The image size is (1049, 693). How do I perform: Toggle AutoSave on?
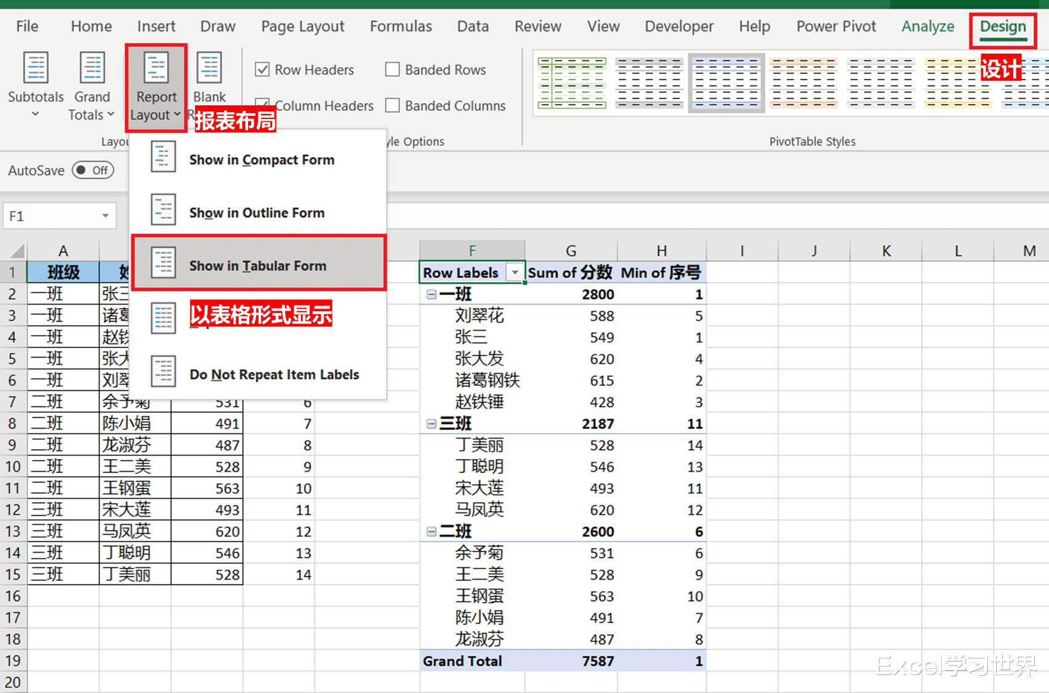pyautogui.click(x=92, y=170)
